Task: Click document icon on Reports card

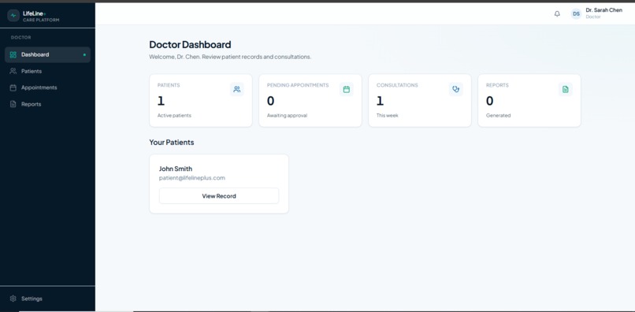Action: (x=566, y=90)
